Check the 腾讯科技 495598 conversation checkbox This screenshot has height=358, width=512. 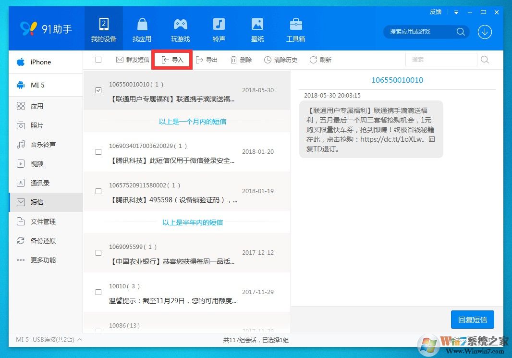(x=98, y=191)
